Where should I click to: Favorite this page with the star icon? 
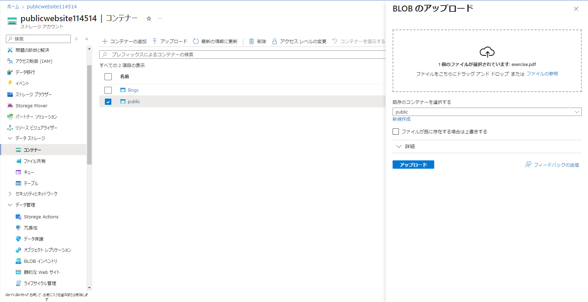point(149,19)
